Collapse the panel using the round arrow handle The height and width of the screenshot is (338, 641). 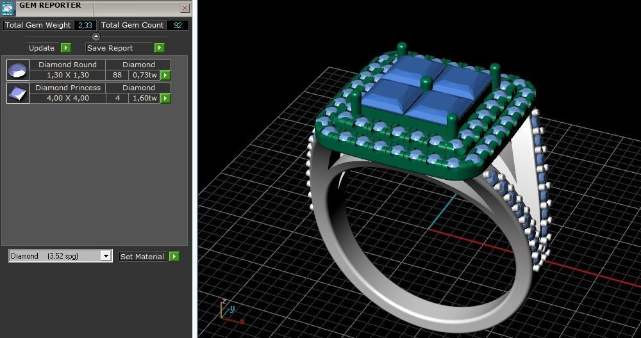click(x=96, y=36)
